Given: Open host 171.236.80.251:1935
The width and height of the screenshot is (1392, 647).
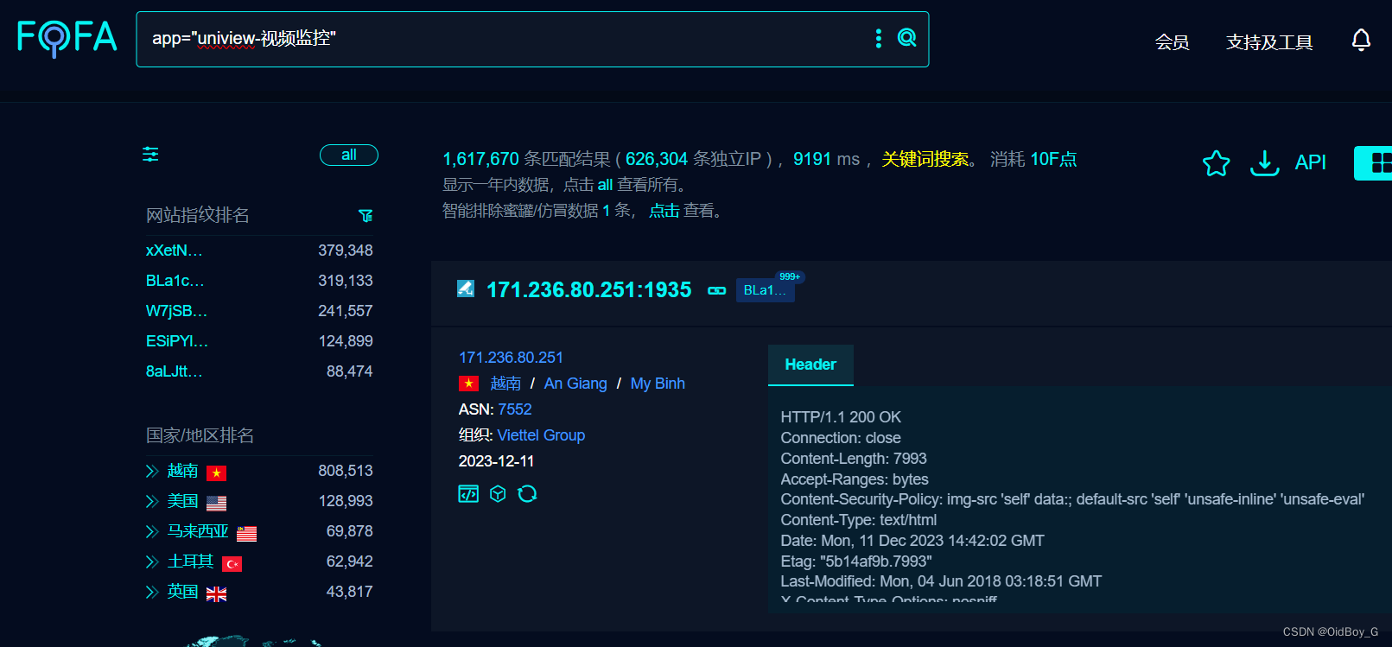Looking at the screenshot, I should tap(589, 289).
